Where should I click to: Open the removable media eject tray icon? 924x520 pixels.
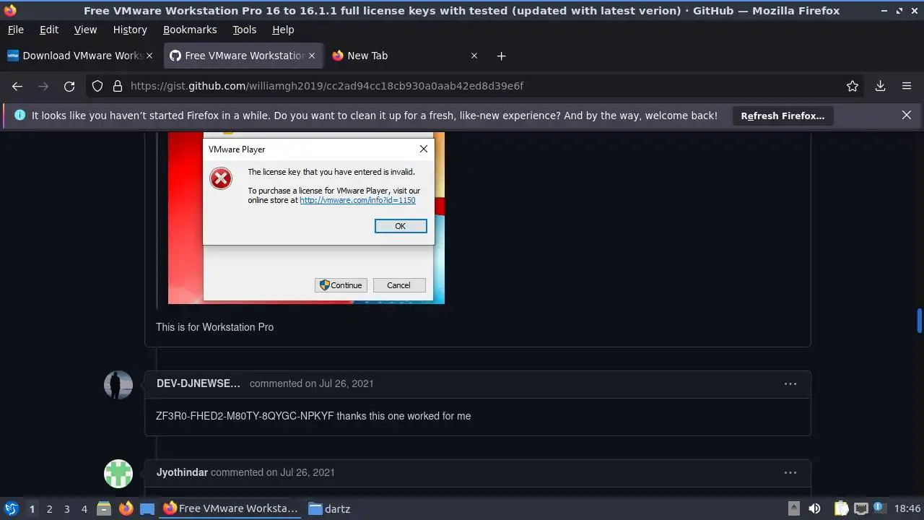[x=794, y=508]
